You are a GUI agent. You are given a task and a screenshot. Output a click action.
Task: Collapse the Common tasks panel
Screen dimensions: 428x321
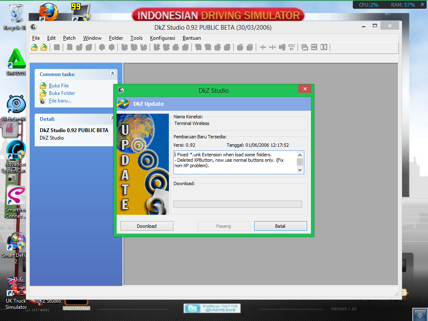[112, 74]
